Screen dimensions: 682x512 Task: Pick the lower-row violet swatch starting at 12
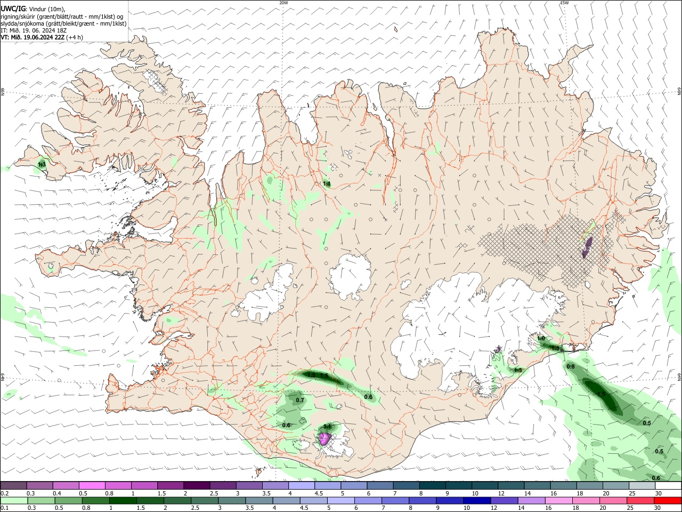pos(504,500)
